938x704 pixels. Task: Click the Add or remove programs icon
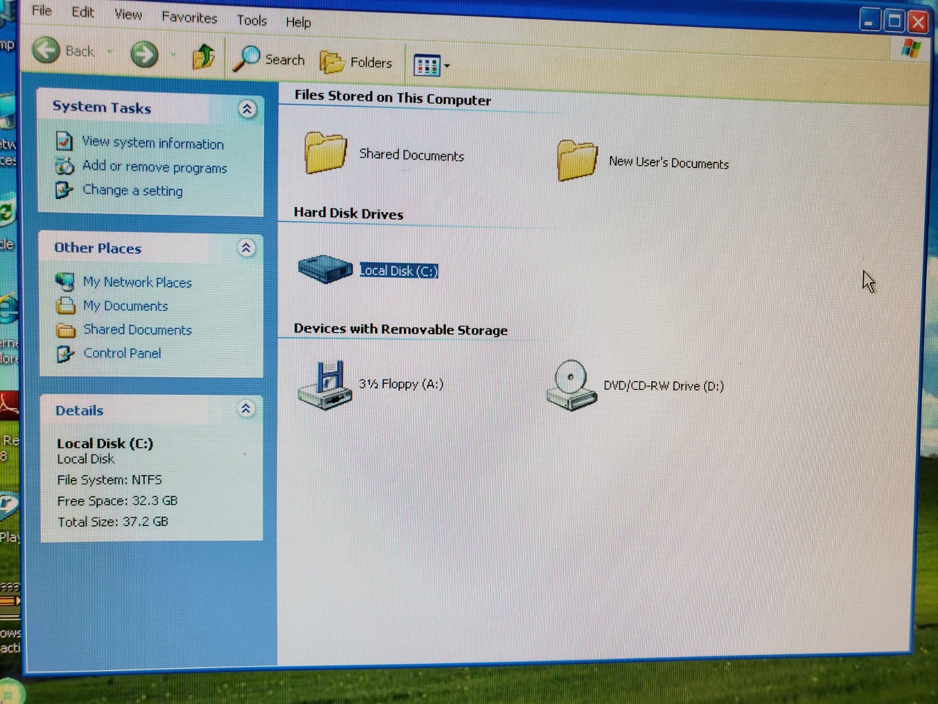(64, 166)
